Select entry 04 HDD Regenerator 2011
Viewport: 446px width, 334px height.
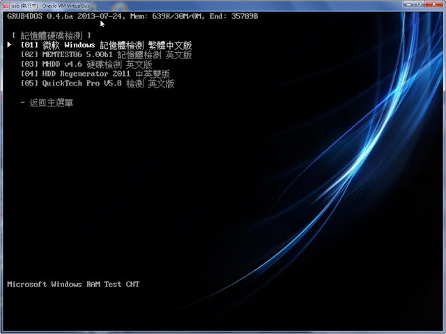pyautogui.click(x=95, y=74)
